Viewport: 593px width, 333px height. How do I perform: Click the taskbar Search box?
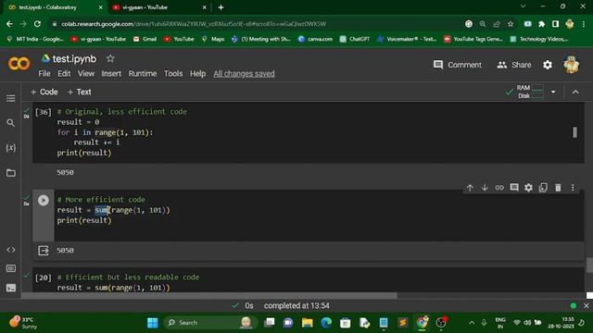pyautogui.click(x=210, y=323)
